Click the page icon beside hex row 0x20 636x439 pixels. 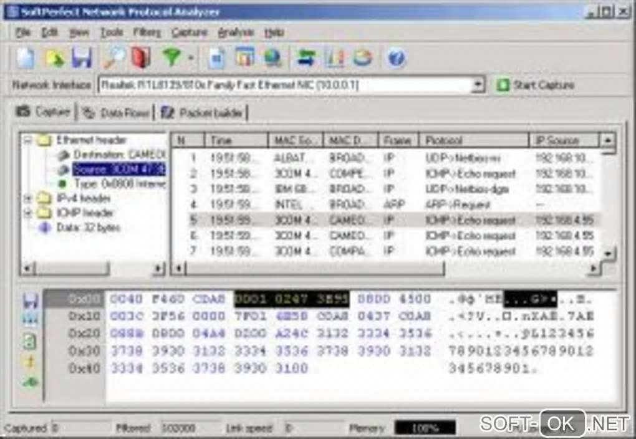29,341
